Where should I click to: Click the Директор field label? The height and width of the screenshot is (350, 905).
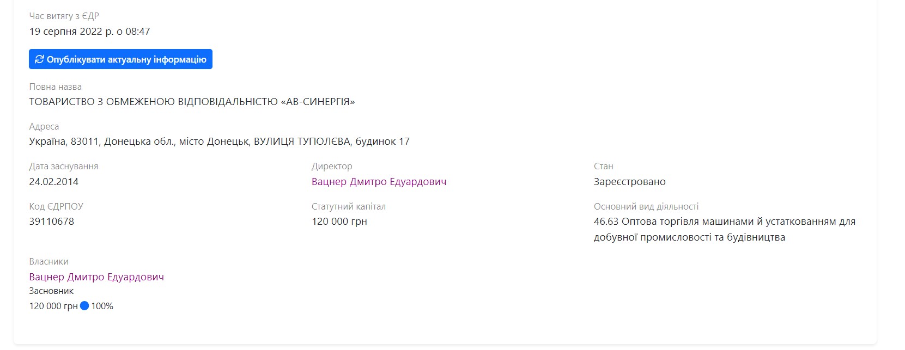332,167
